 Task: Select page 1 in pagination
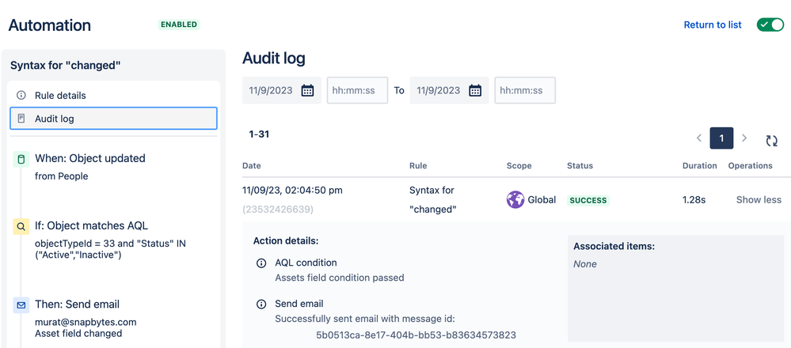click(721, 138)
